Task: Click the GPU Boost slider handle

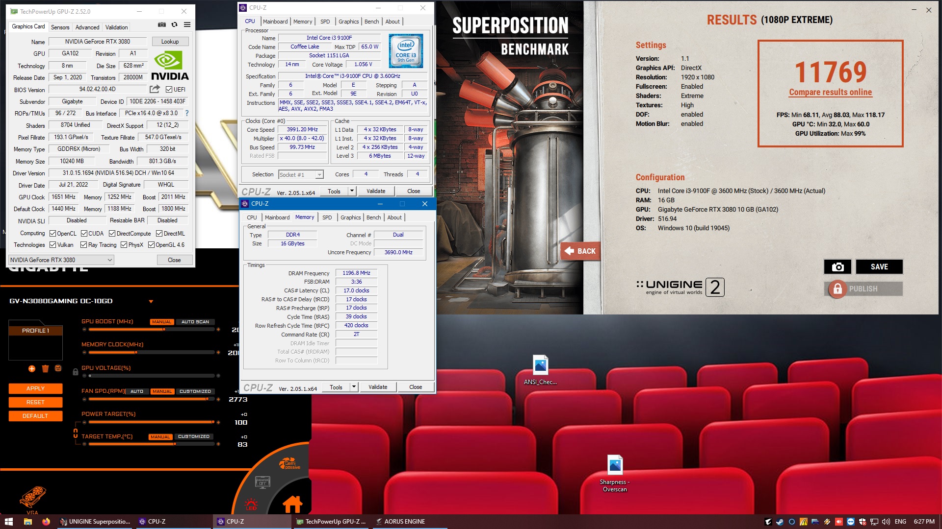Action: click(x=164, y=329)
